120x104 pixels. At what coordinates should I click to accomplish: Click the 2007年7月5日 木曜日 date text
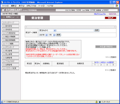10,14
